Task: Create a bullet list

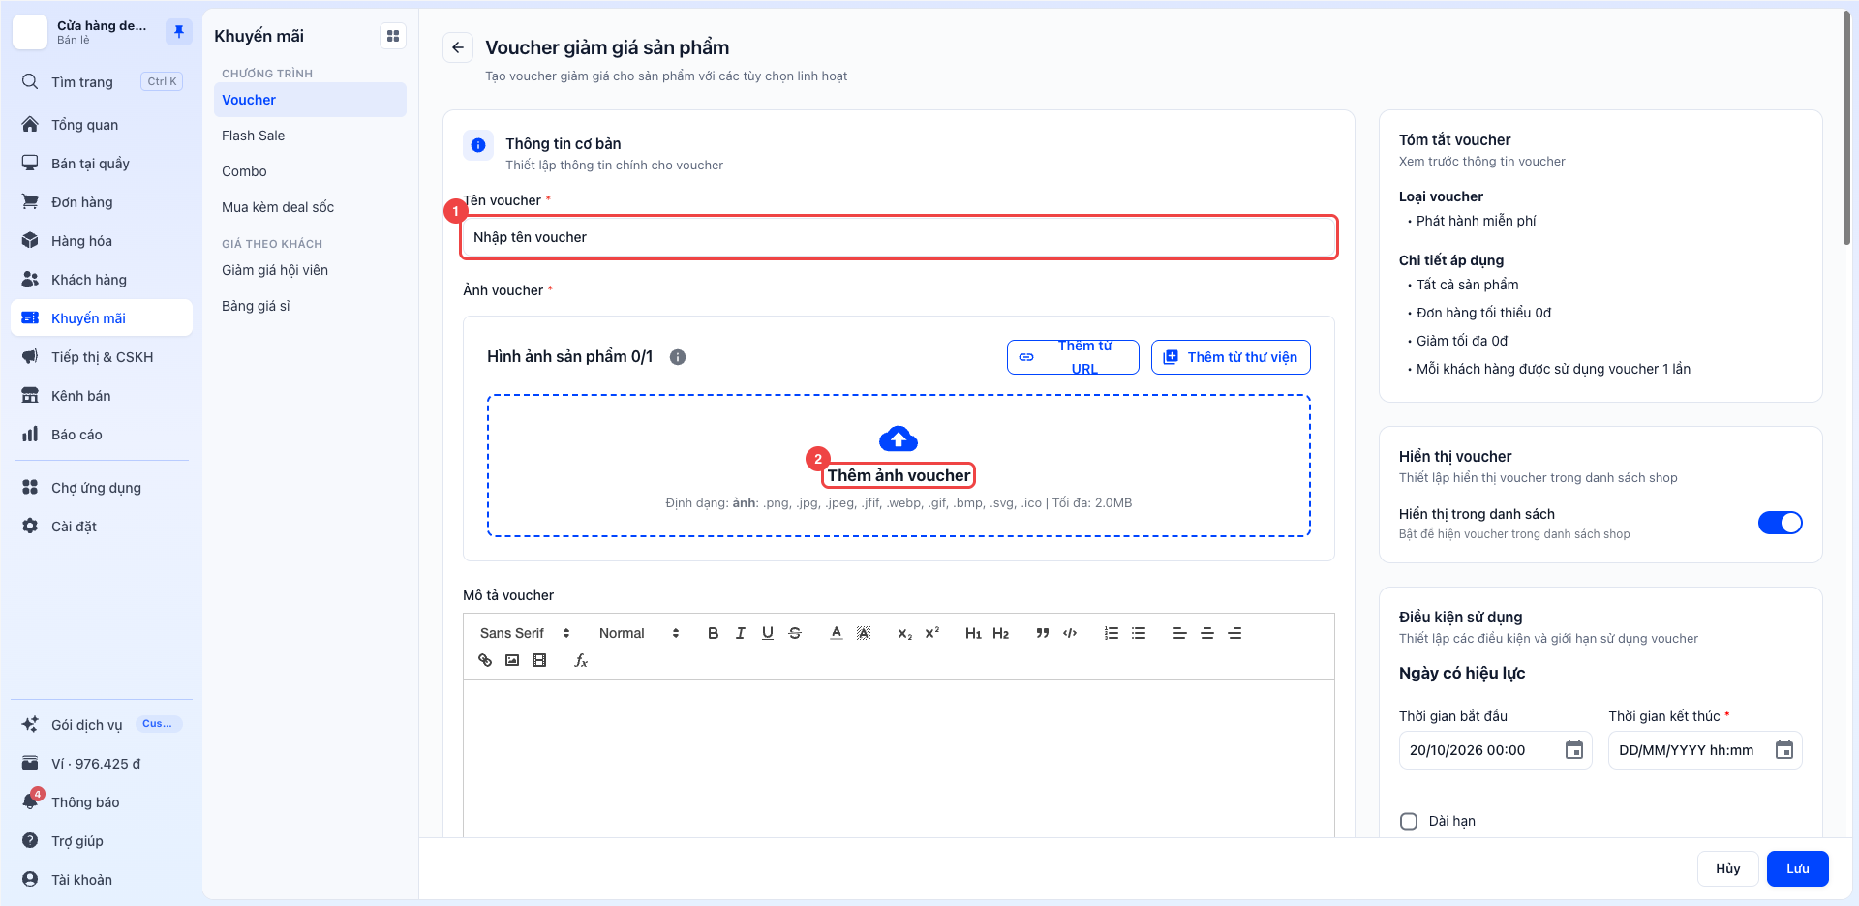Action: [1139, 633]
